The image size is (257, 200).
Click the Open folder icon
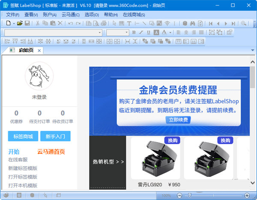pyautogui.click(x=20, y=23)
